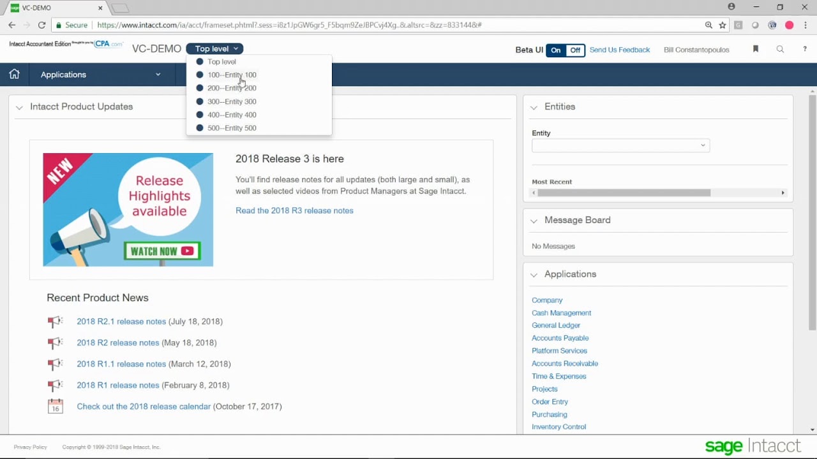Click the megaphone icon beside 2018 R1 notes
The image size is (817, 459).
[x=56, y=385]
